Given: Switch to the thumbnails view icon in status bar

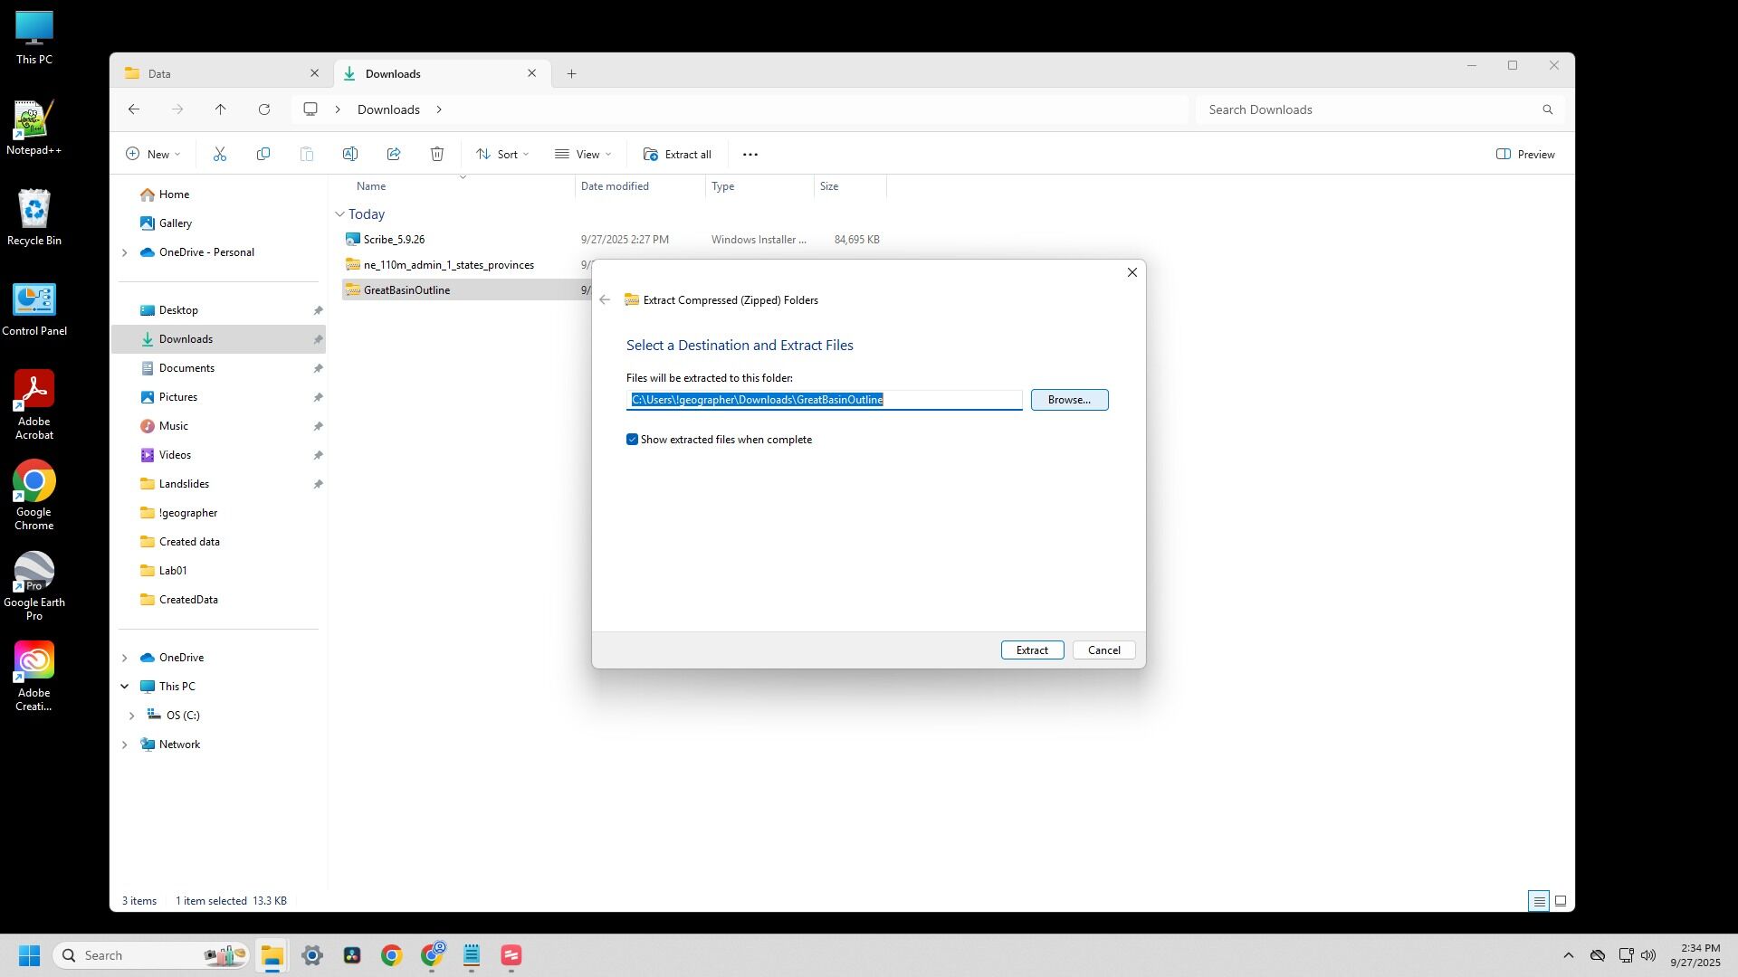Looking at the screenshot, I should pos(1561,901).
